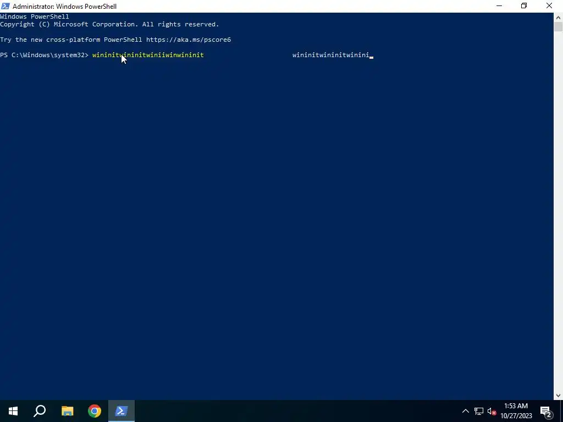Click the https://aka.ms/pscore6 text
Image resolution: width=563 pixels, height=422 pixels.
pos(189,40)
